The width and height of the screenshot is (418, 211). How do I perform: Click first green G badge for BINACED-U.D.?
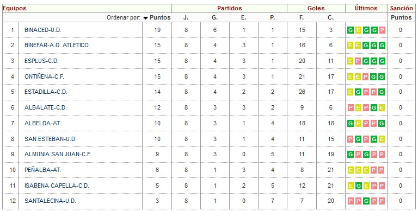tap(351, 30)
